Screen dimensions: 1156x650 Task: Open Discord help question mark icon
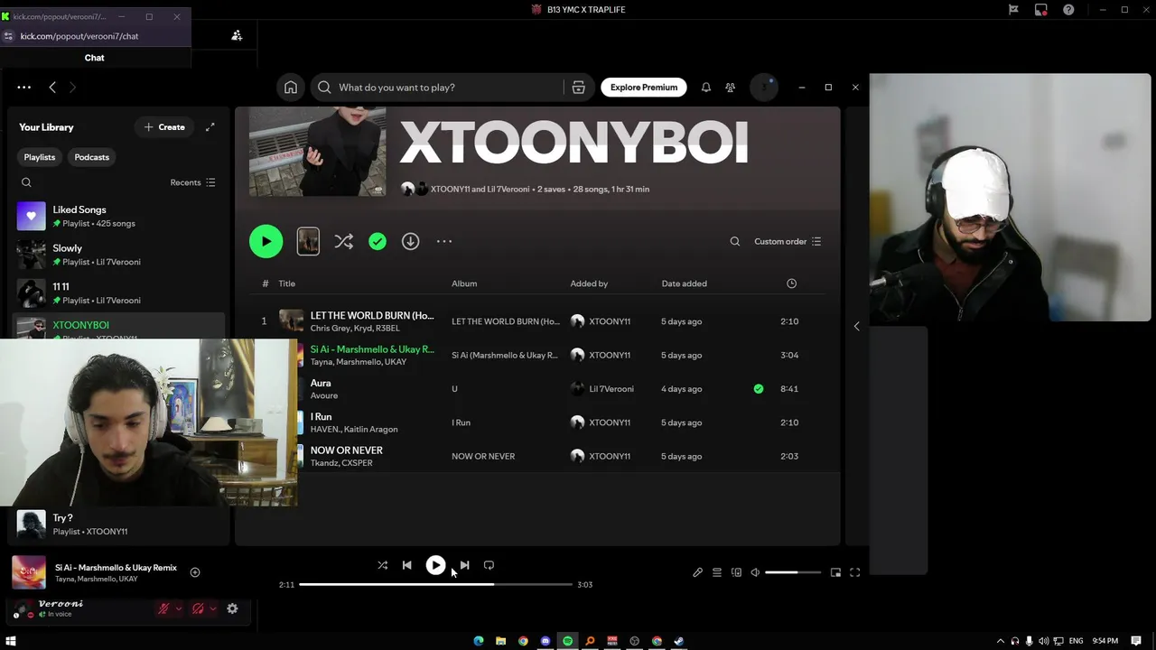coord(1068,9)
